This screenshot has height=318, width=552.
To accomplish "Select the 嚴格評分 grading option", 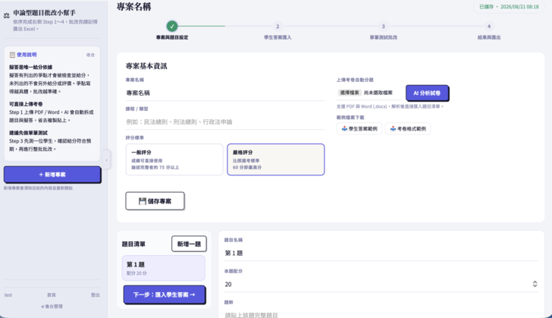I will (x=276, y=159).
